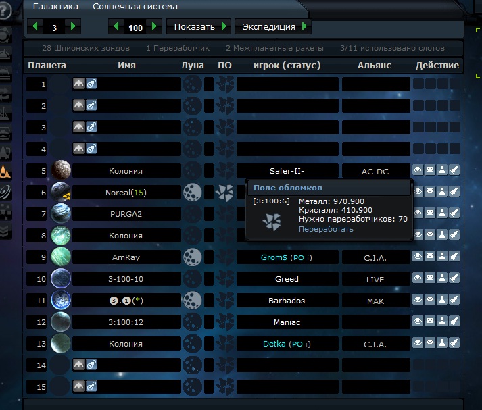Click alliance MAK
482x410 pixels.
click(x=375, y=301)
